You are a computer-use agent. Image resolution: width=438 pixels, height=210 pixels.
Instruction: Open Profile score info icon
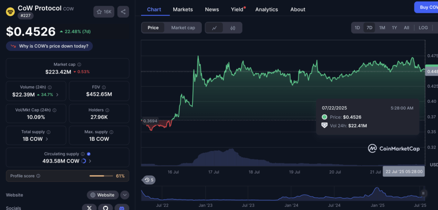pos(38,176)
